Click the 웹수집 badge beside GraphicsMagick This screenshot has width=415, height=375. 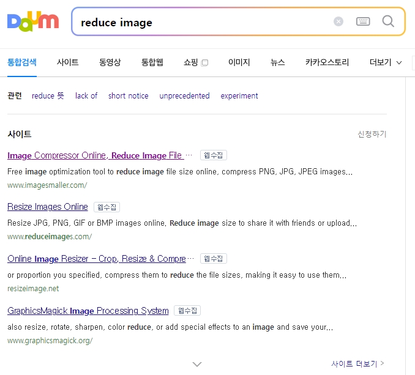click(x=187, y=311)
